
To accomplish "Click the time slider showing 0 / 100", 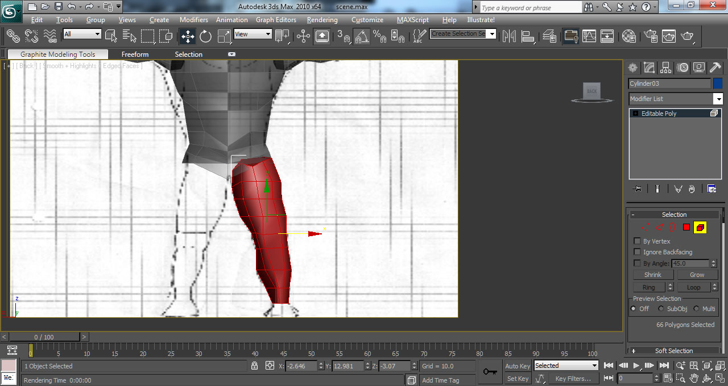I will tap(44, 337).
